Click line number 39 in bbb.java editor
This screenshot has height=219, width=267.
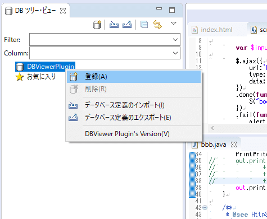(198, 188)
